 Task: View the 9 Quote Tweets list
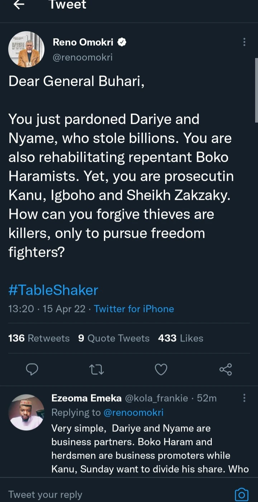tap(114, 338)
